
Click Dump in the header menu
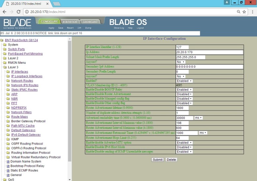click(x=88, y=28)
